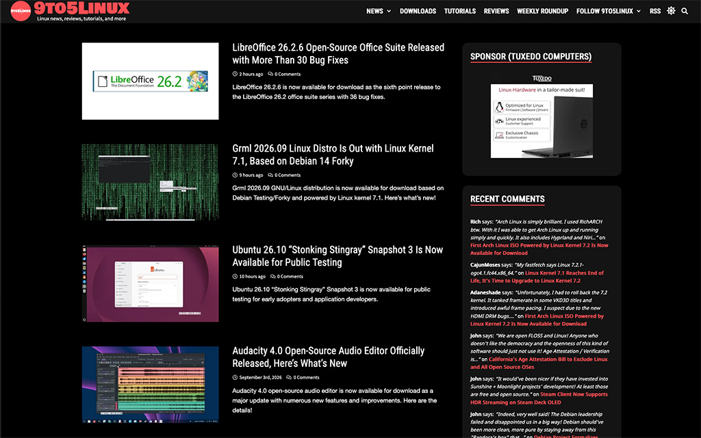Screen dimensions: 701x438
Task: Click the TUXEDO Computers sponsor banner
Action: (542, 121)
